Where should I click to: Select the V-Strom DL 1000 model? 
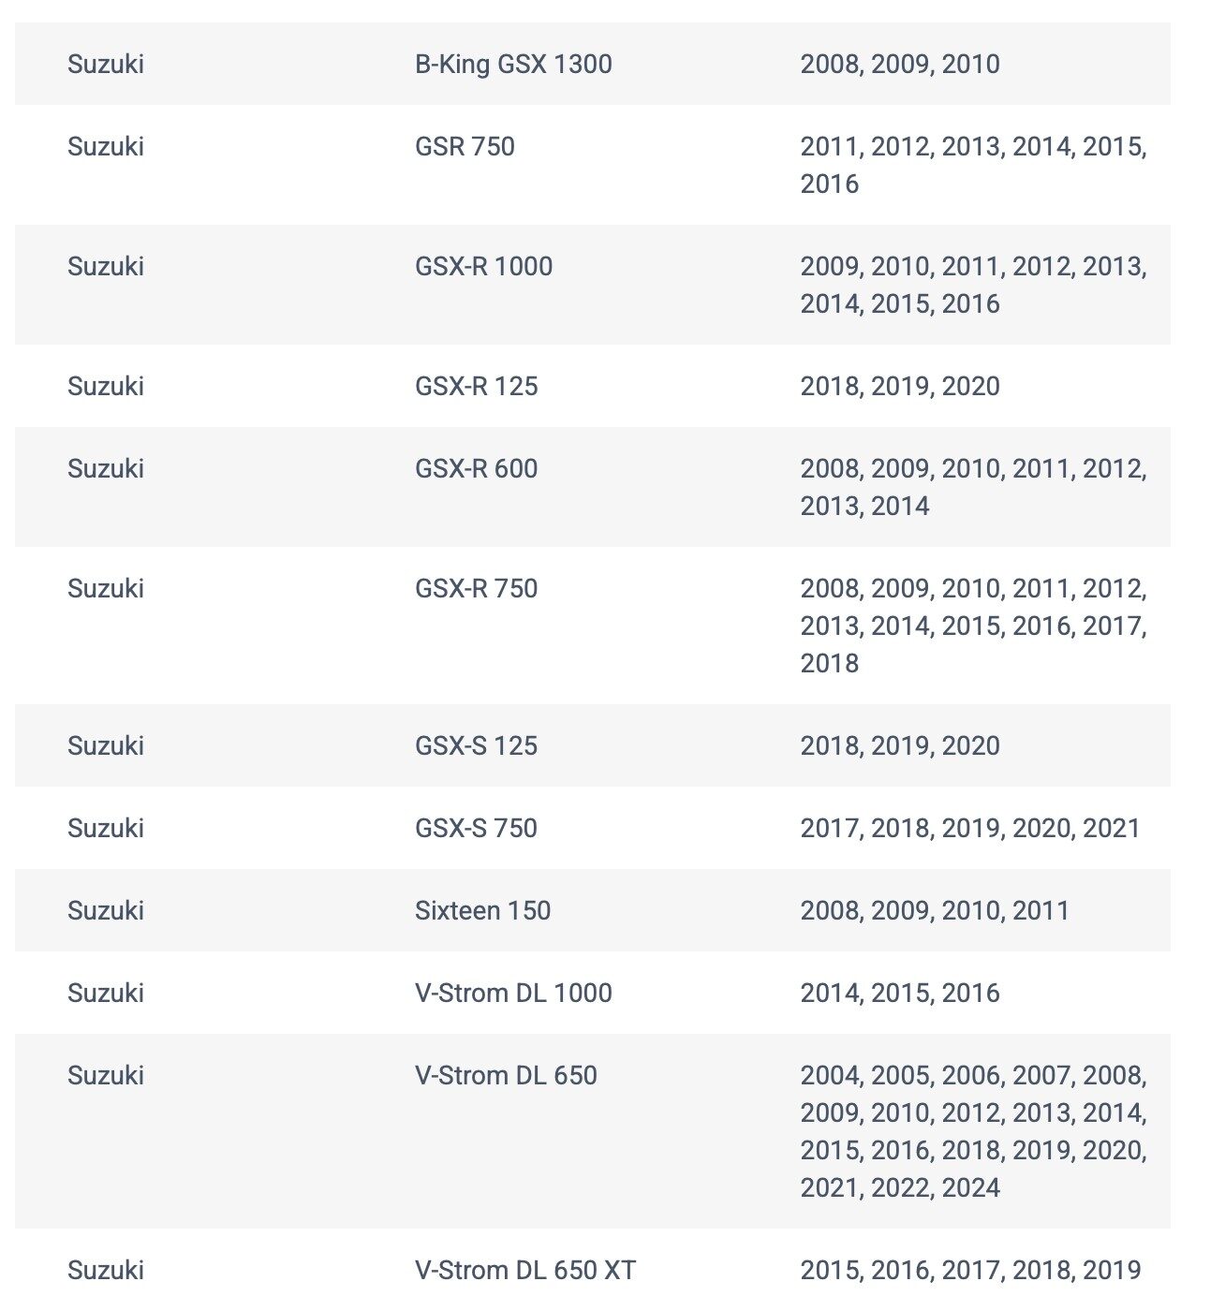pos(513,993)
